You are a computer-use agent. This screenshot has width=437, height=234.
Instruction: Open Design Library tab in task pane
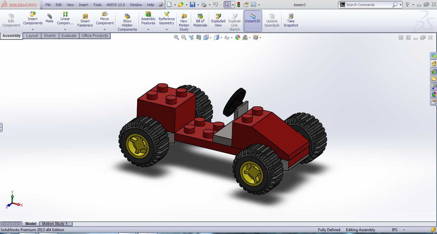434,71
